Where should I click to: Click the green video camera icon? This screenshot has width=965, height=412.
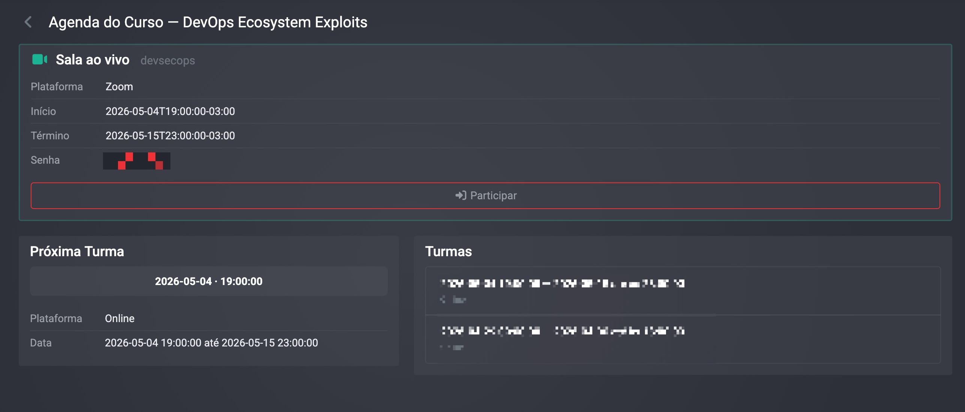pos(40,60)
